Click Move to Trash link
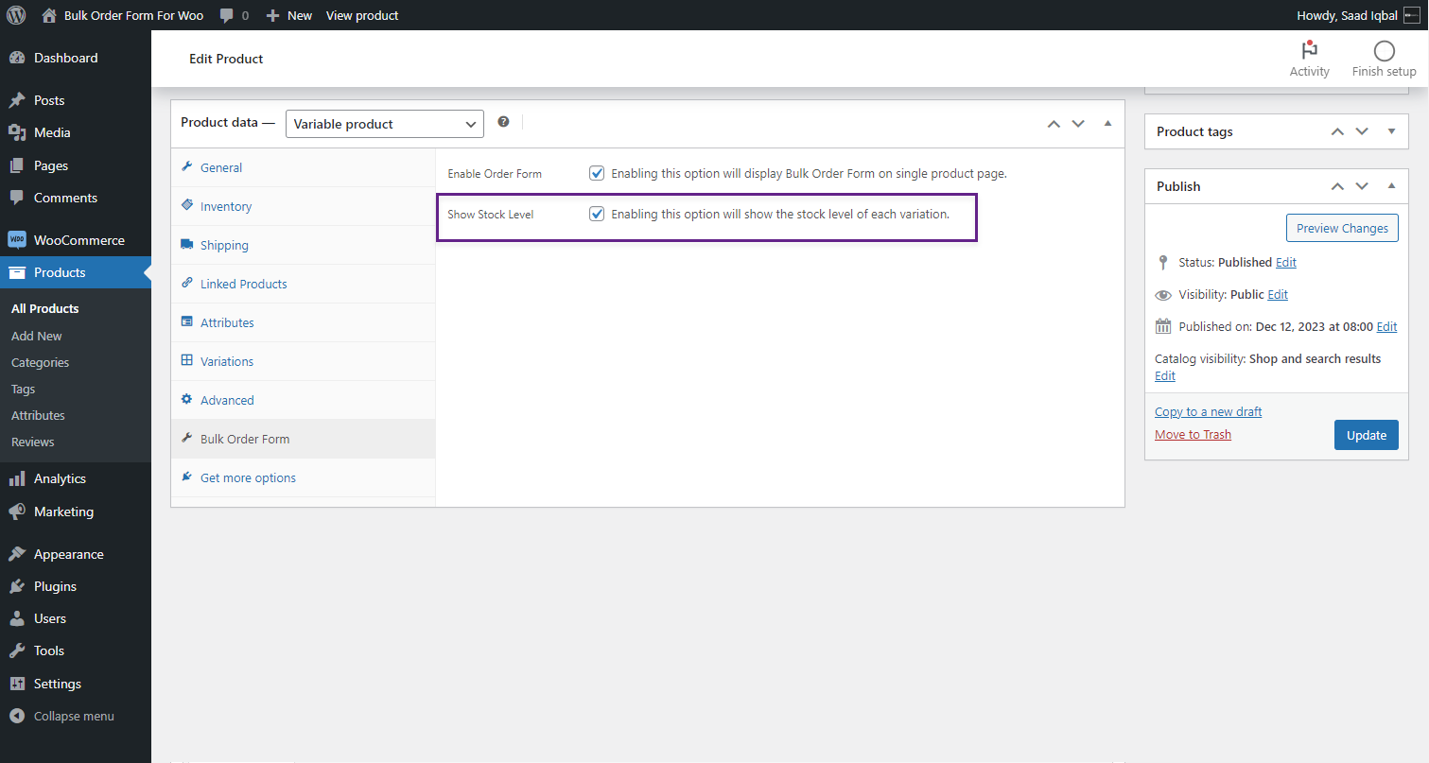This screenshot has width=1429, height=763. tap(1194, 434)
